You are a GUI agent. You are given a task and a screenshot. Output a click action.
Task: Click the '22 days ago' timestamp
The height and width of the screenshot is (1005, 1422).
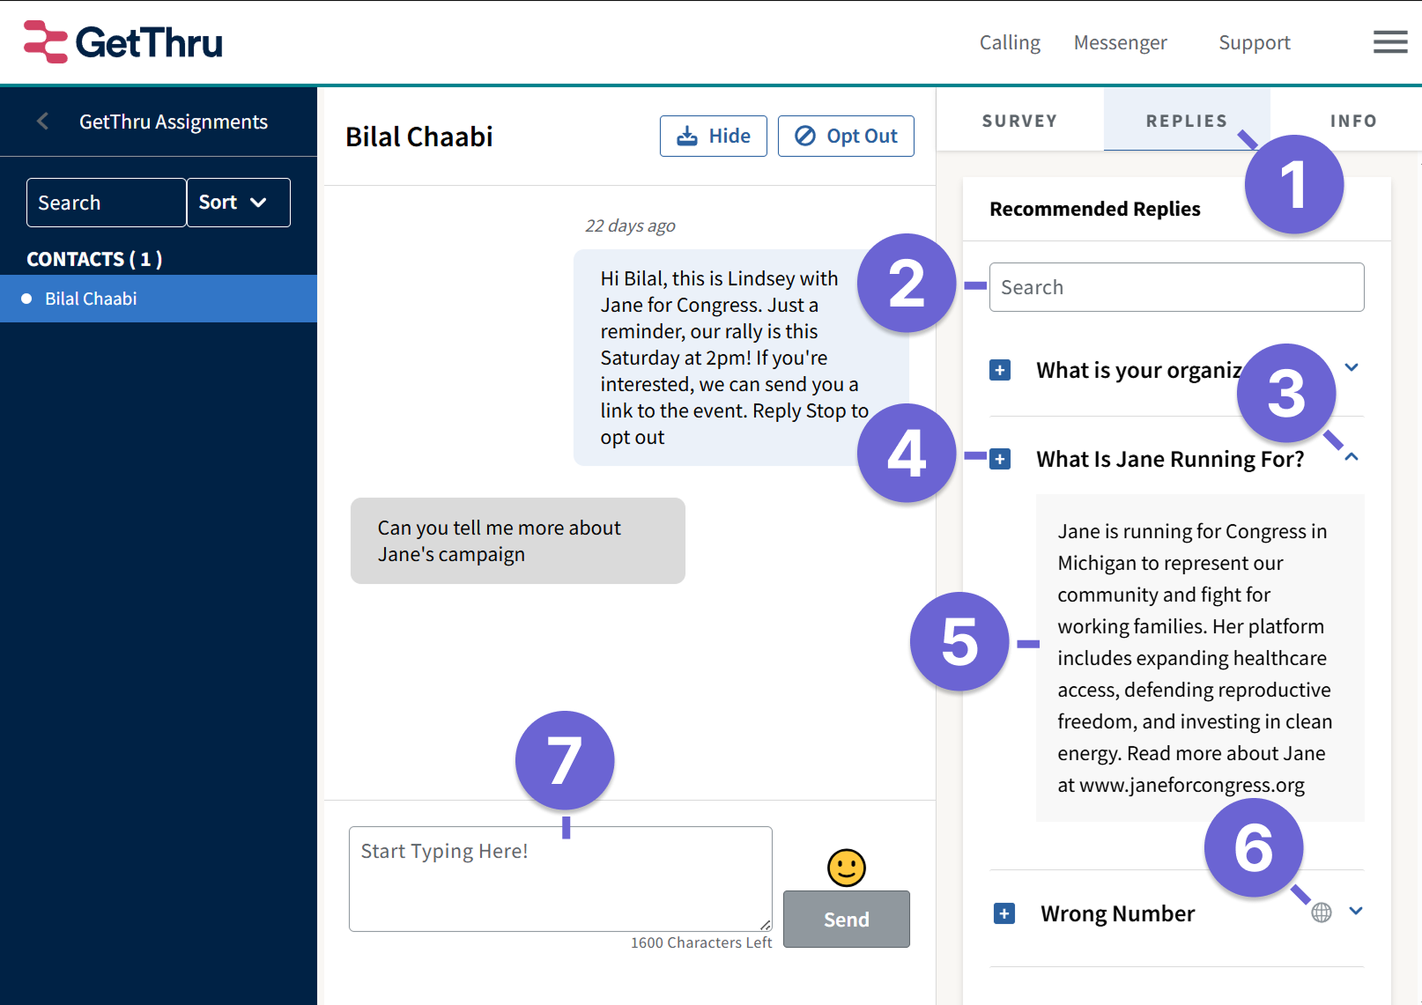click(630, 225)
